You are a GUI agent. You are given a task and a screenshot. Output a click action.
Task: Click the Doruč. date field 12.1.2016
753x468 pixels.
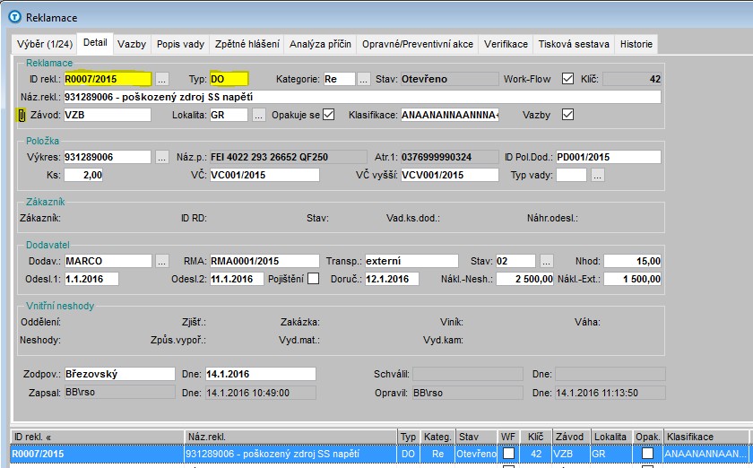tap(392, 279)
